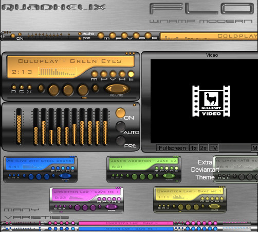Viewport: 258px width, 232px height.
Task: Toggle the equalizer ON button
Action: point(120,113)
